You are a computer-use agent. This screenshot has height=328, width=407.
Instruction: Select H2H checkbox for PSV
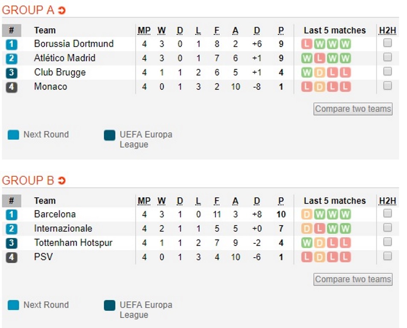pos(387,256)
